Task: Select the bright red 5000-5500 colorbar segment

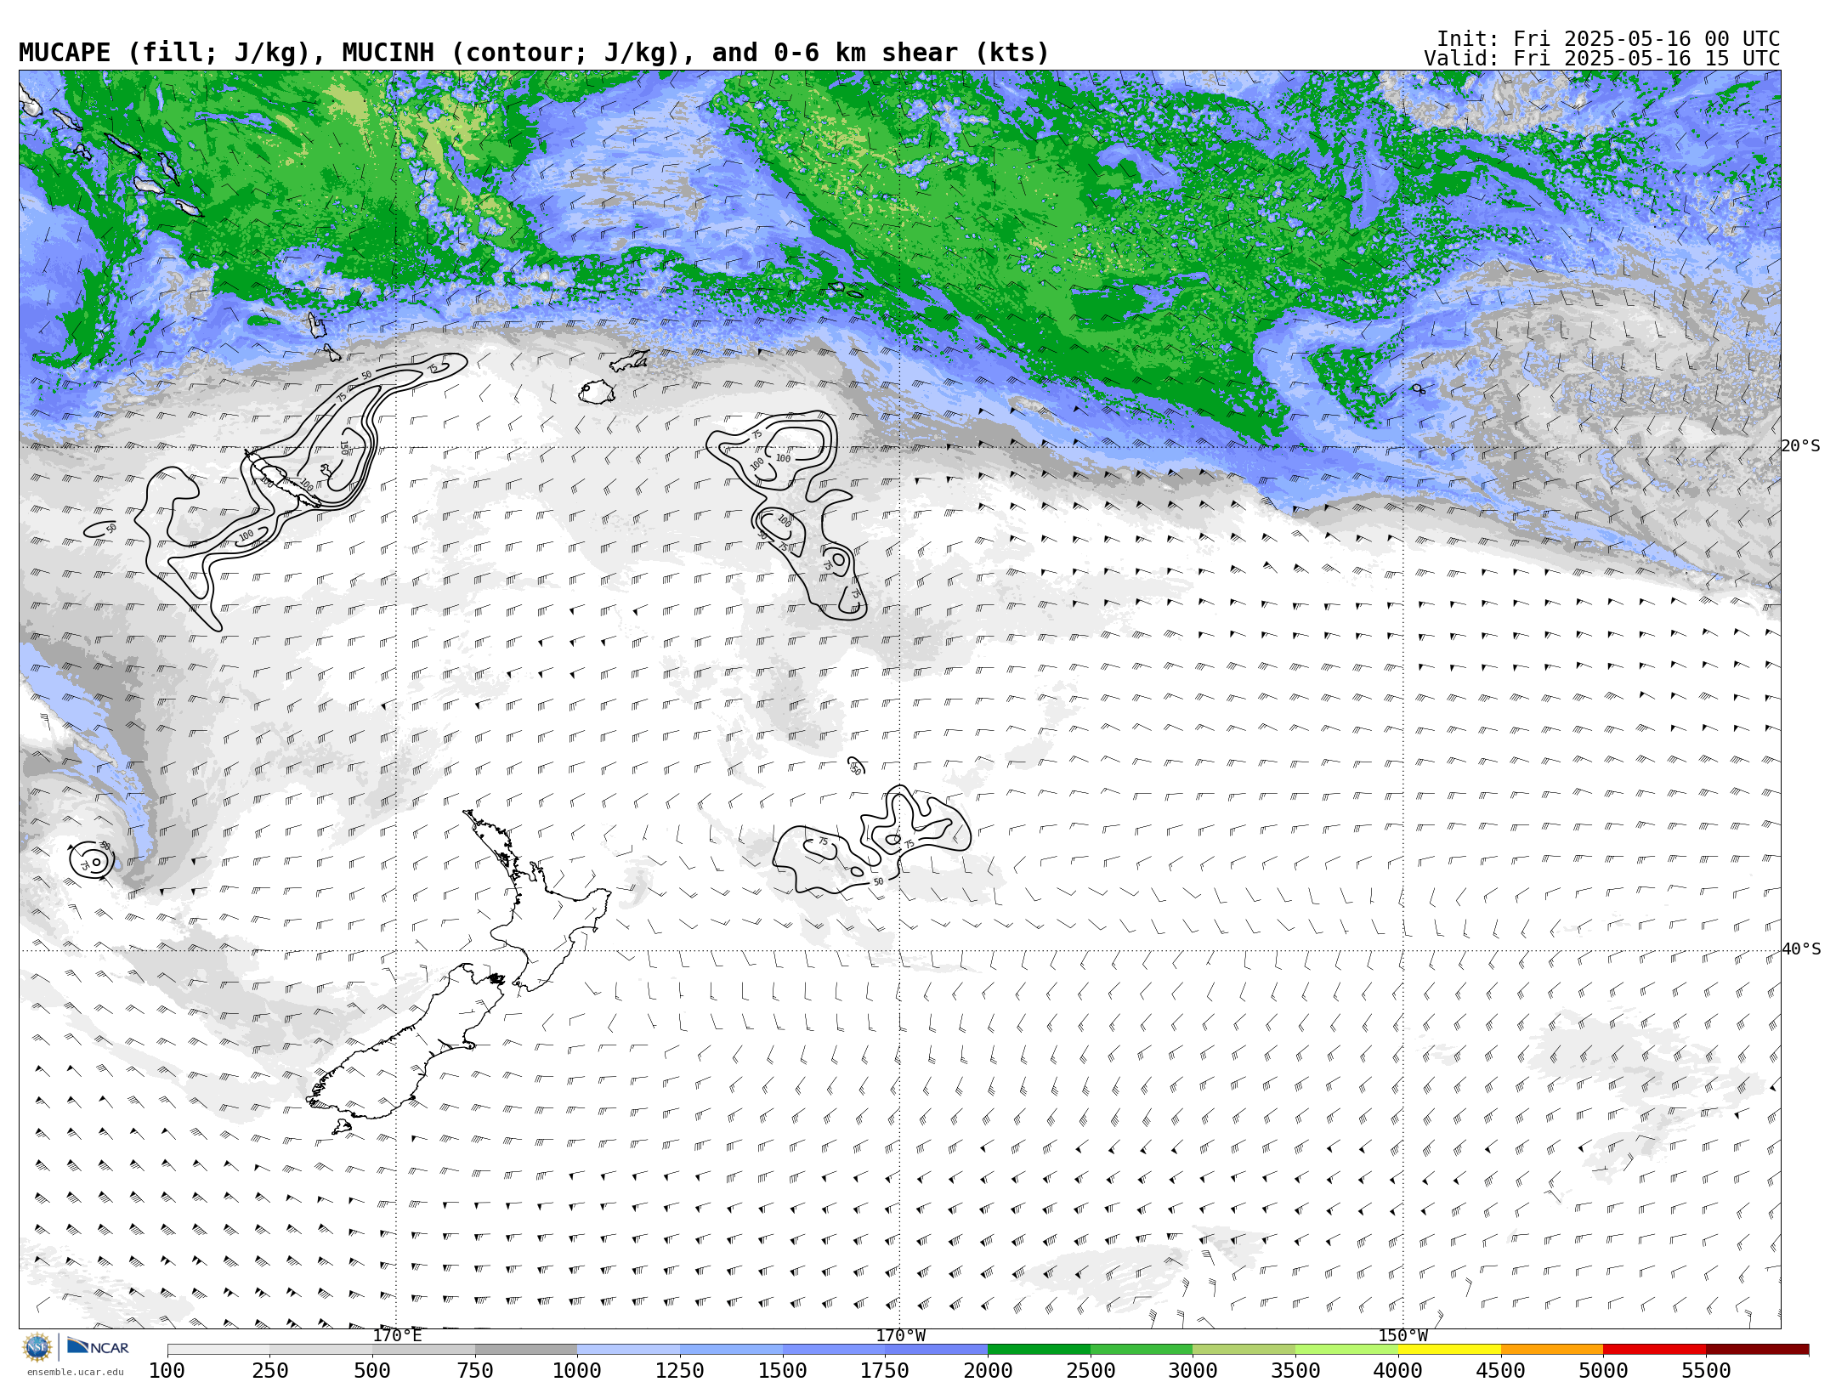Action: tap(1654, 1350)
